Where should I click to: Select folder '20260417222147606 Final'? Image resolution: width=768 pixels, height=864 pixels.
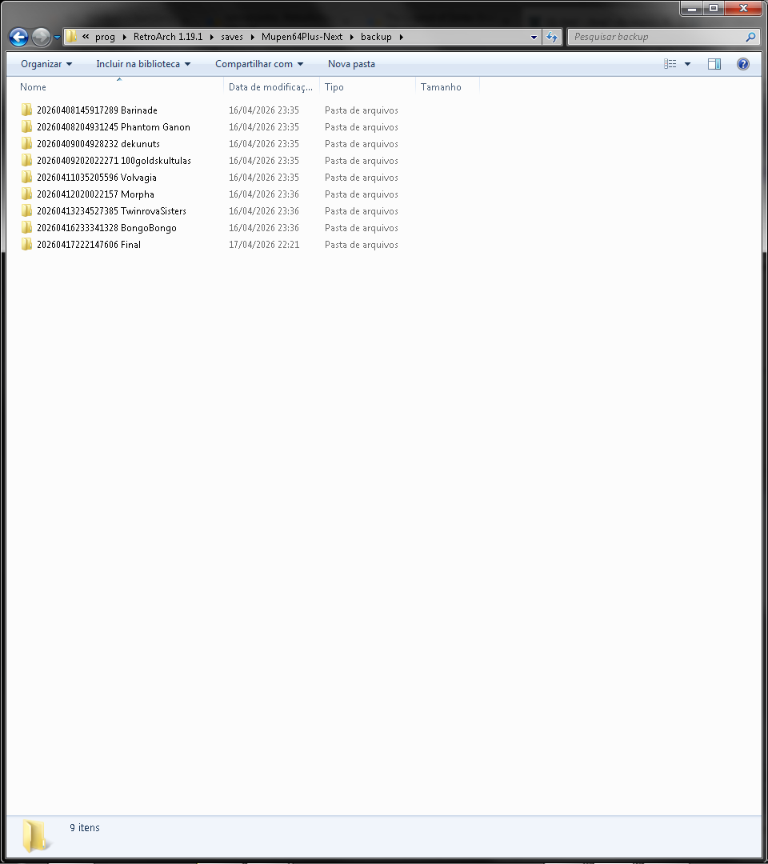pyautogui.click(x=89, y=245)
